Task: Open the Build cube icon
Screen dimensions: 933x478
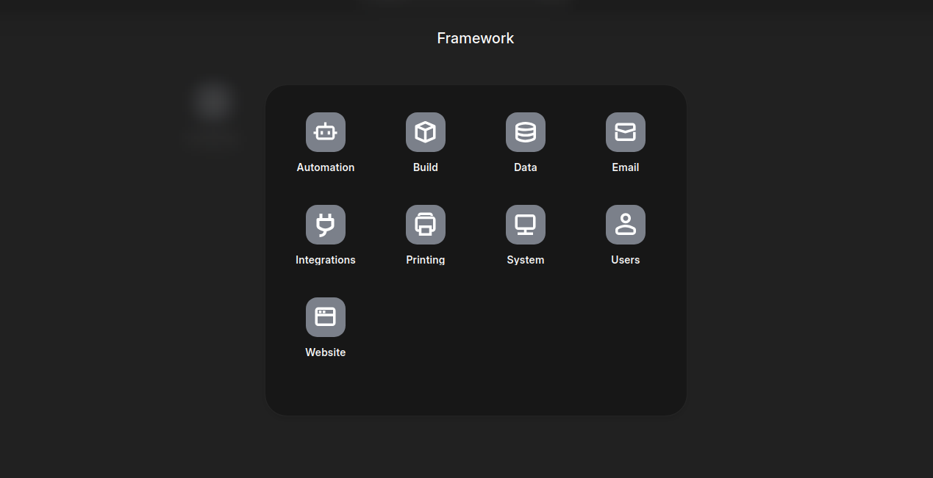Action: coord(426,132)
